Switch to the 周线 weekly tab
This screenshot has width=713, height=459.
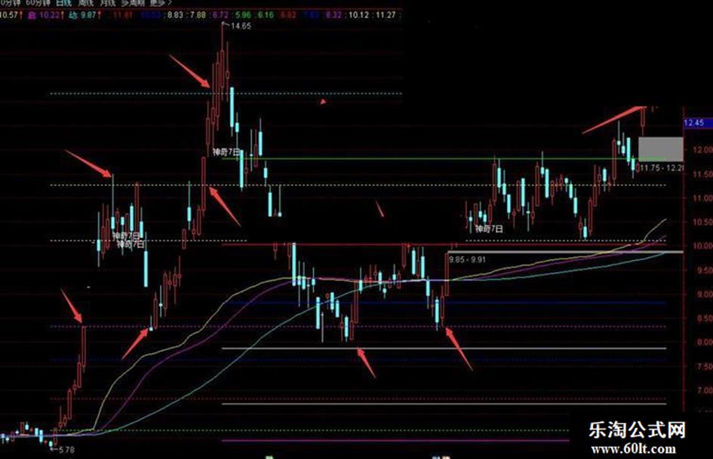tap(85, 2)
